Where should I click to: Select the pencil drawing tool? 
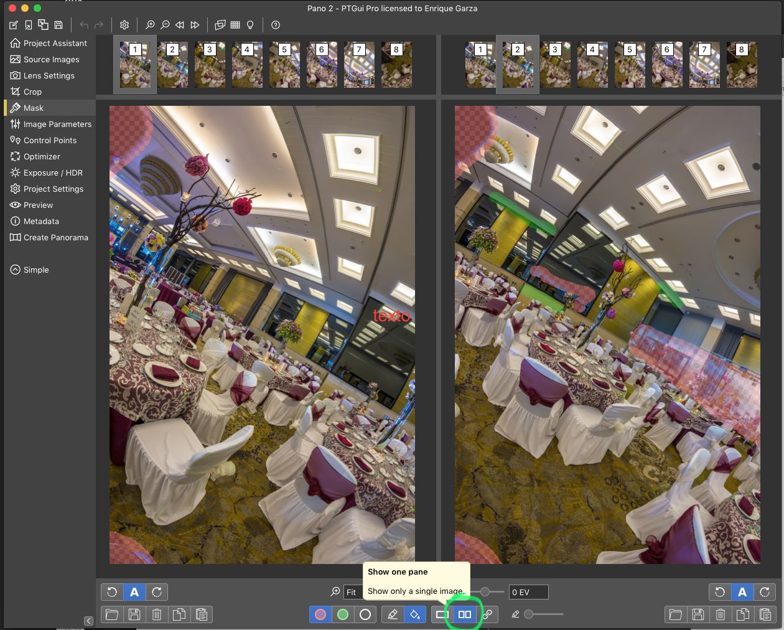tap(393, 614)
